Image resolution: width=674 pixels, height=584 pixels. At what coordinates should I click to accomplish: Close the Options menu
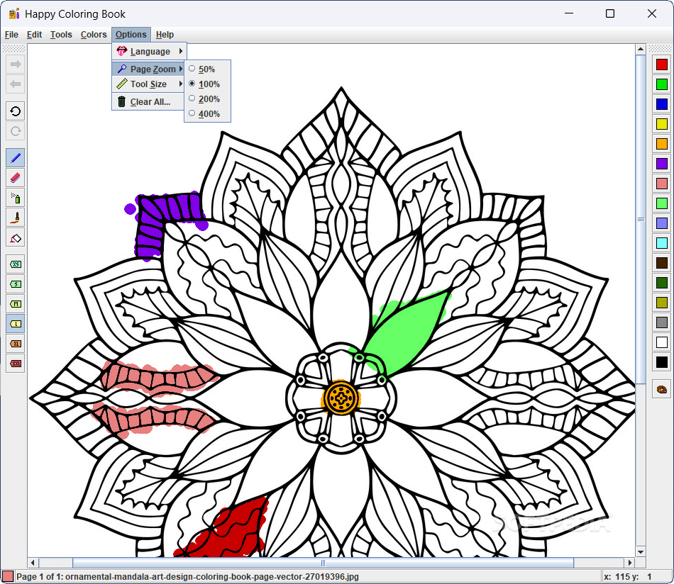coord(131,35)
